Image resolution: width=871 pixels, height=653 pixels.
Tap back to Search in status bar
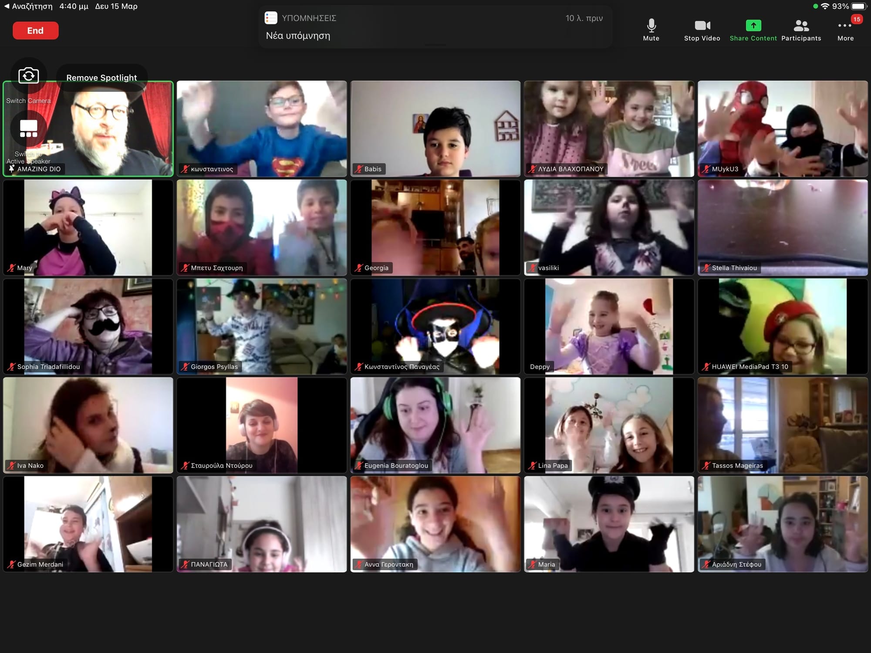pyautogui.click(x=28, y=6)
